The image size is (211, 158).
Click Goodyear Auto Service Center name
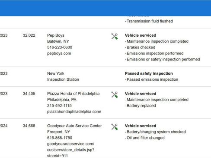[x=74, y=126]
